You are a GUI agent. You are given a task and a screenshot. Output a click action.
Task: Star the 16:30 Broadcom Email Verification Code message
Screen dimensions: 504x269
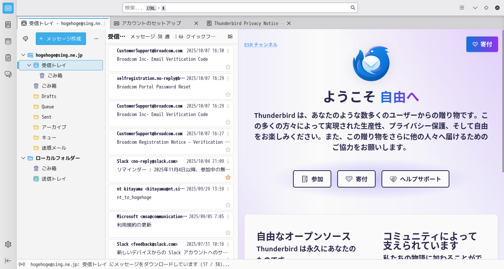click(228, 67)
